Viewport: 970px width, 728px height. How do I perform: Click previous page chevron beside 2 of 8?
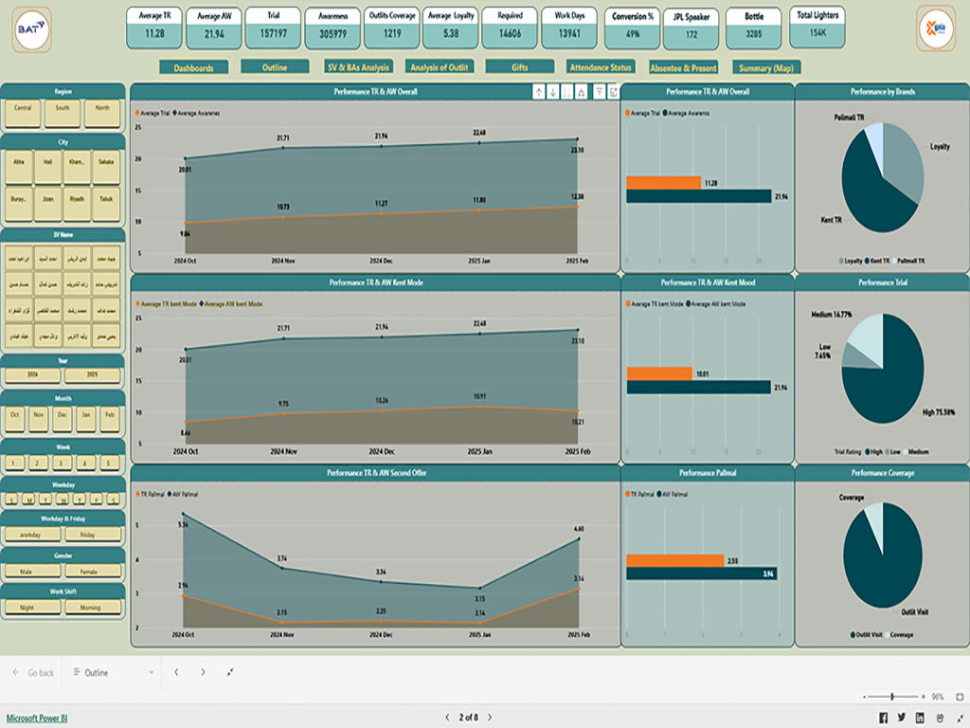[447, 718]
